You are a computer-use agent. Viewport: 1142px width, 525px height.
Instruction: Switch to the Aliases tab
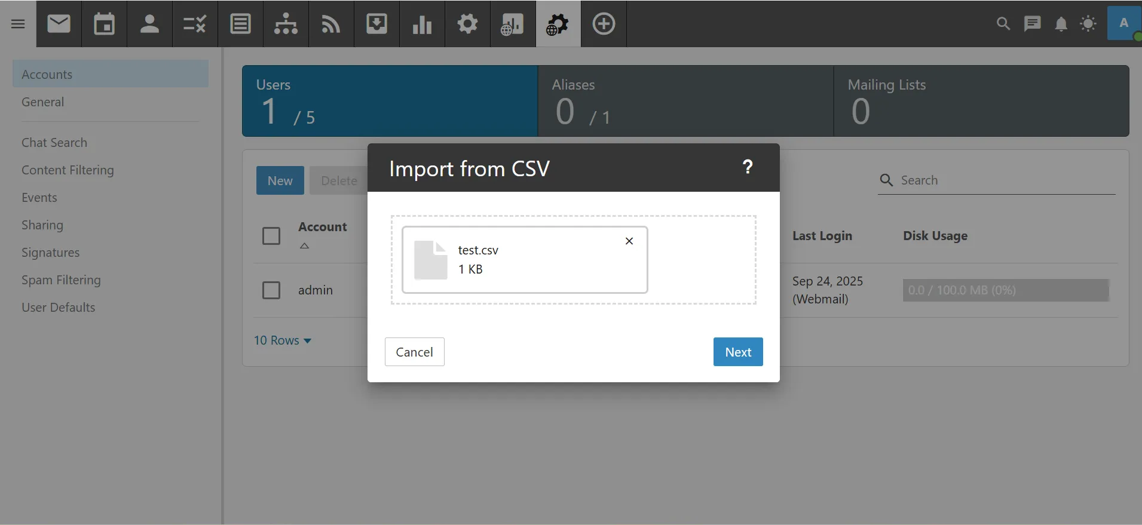pos(685,101)
